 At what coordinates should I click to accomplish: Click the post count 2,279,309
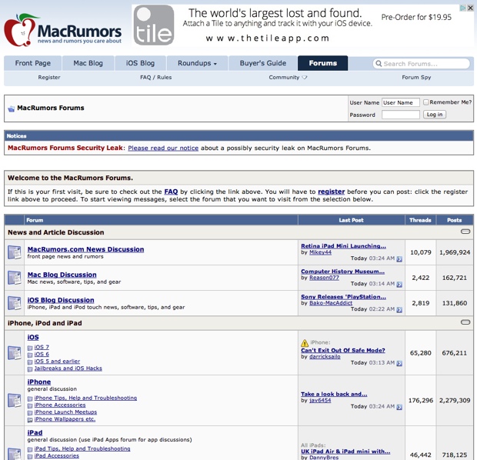455,400
